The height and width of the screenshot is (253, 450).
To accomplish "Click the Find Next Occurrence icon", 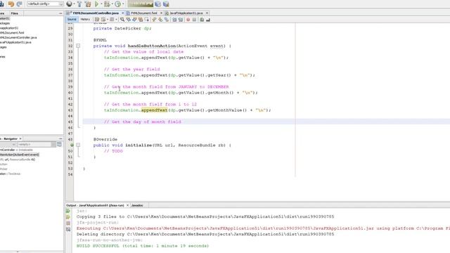I will pyautogui.click(x=134, y=20).
